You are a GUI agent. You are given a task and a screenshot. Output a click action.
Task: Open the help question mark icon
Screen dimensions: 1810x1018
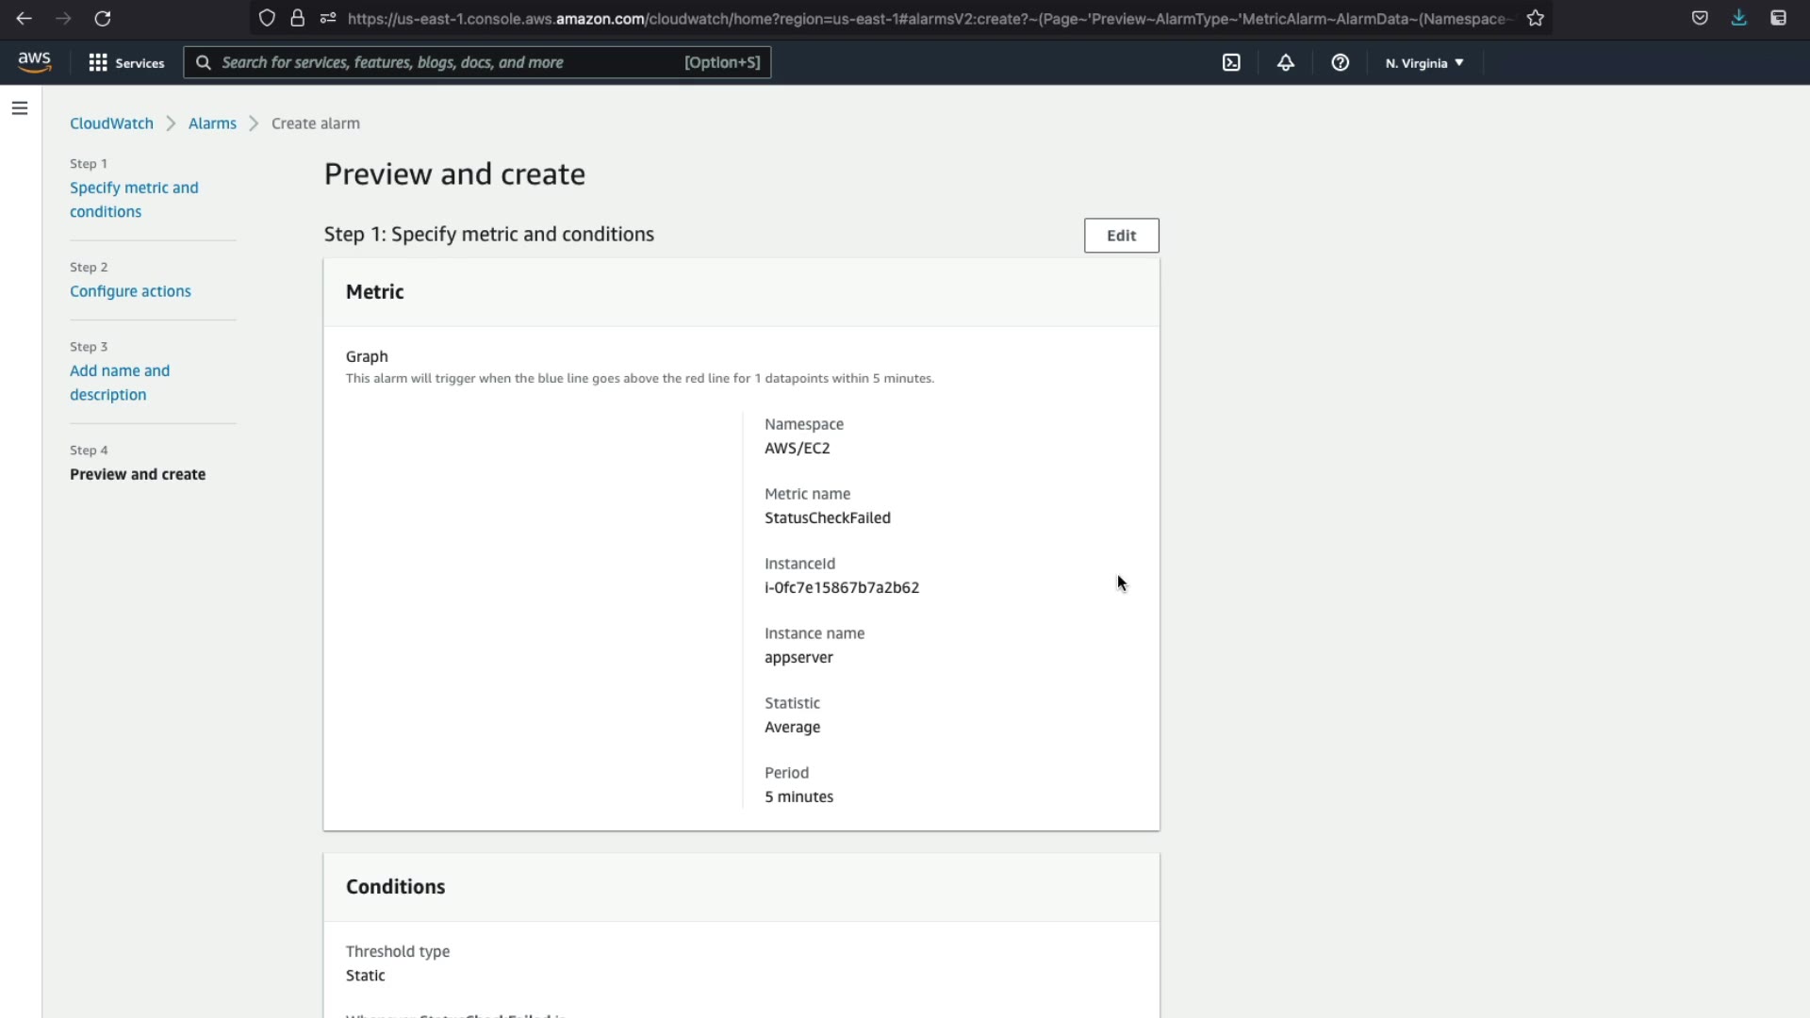[x=1340, y=63]
